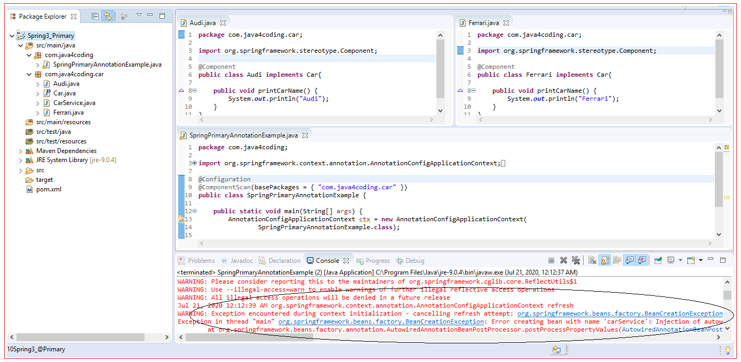Click override marker in Audi.java gutter
Viewport: 741px width, 362px height.
(x=181, y=91)
